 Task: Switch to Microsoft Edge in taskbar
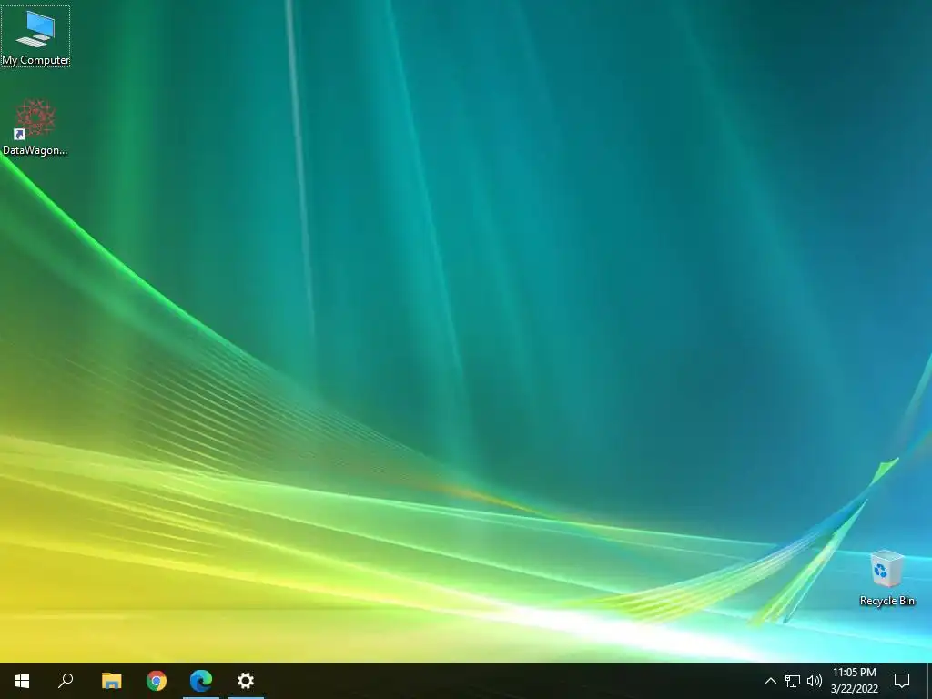click(x=201, y=681)
